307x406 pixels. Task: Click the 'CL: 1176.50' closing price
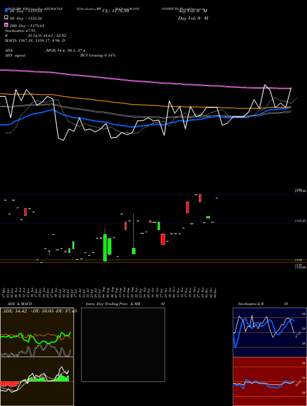click(115, 11)
